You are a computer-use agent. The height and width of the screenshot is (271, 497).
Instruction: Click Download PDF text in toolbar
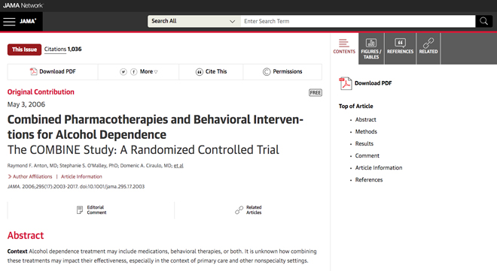click(x=58, y=72)
